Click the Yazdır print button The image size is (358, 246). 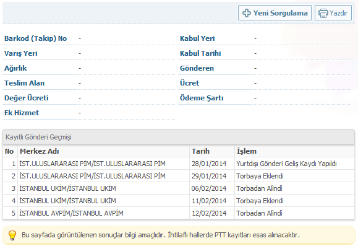(x=333, y=13)
